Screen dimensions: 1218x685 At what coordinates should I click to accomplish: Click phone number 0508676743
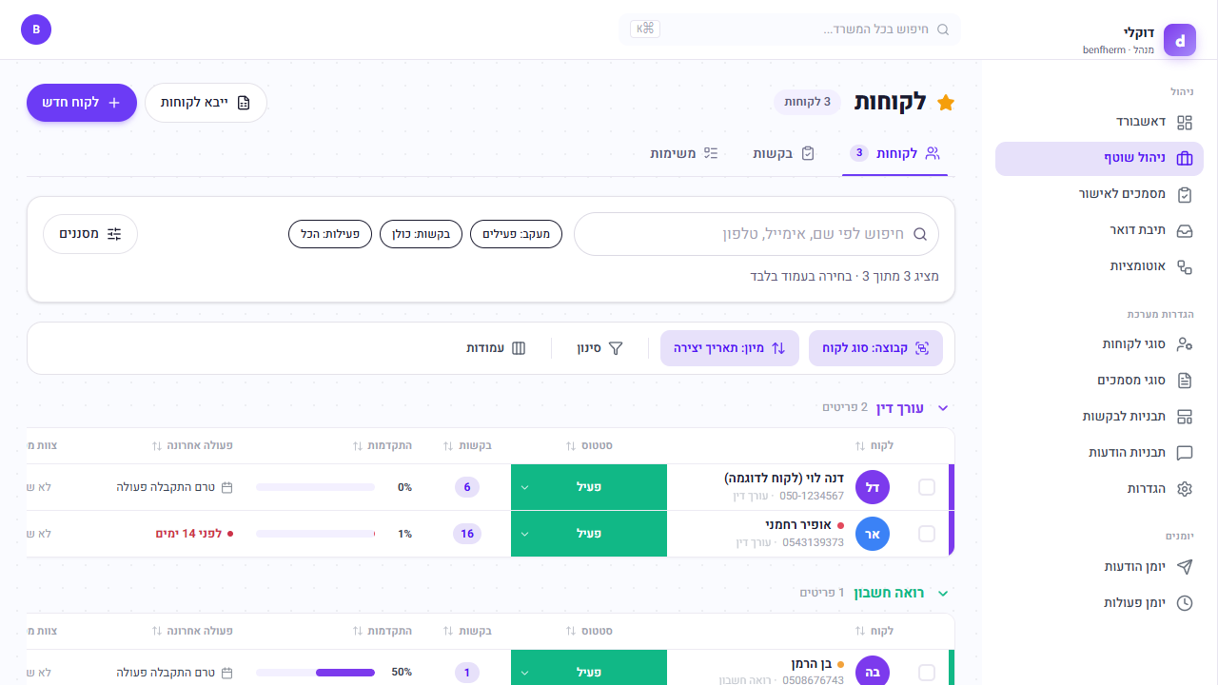(x=814, y=680)
